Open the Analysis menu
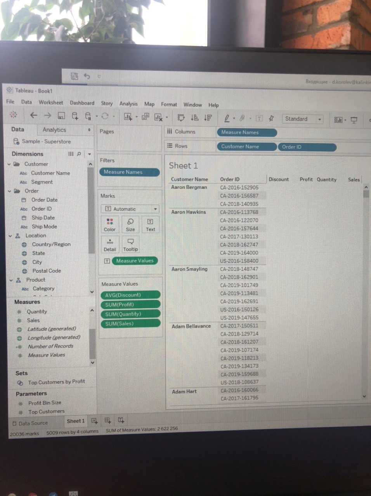 pyautogui.click(x=128, y=104)
